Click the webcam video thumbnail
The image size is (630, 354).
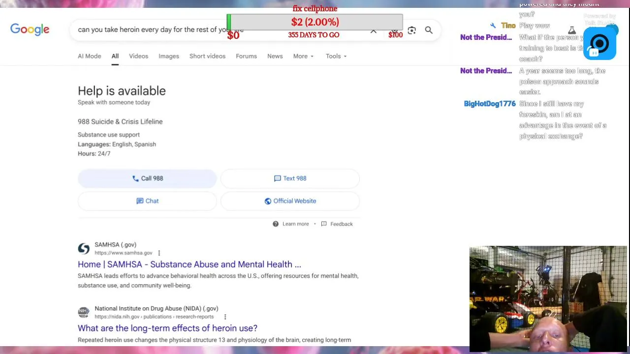[548, 298]
